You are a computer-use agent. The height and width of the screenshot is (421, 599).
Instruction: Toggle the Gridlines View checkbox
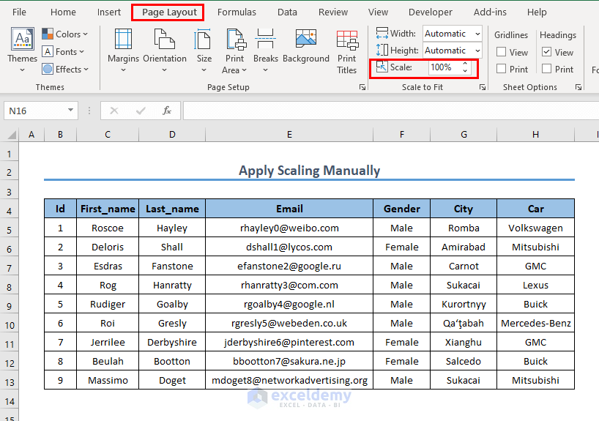pyautogui.click(x=502, y=52)
